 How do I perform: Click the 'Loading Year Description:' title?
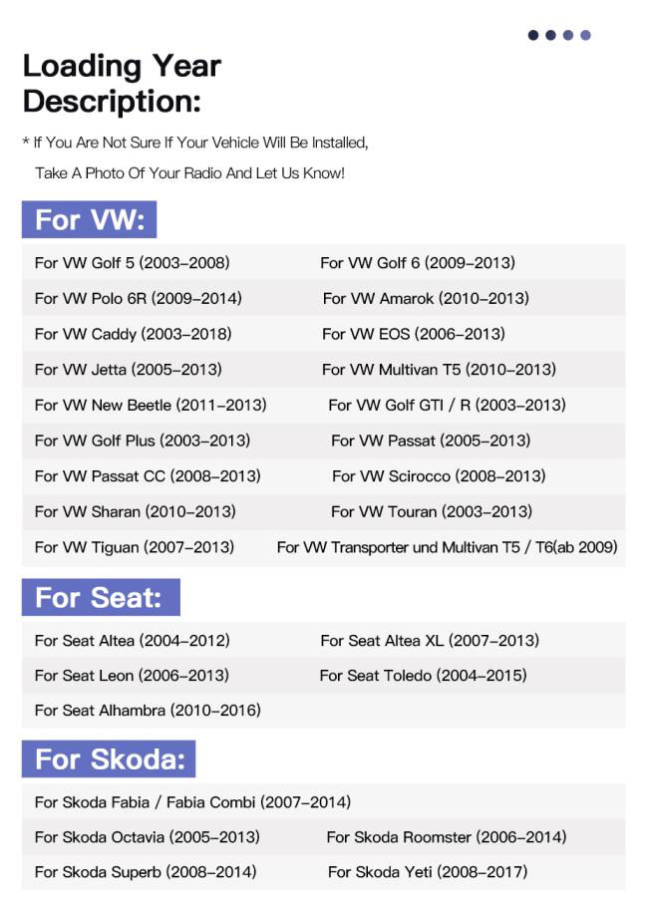click(x=122, y=84)
